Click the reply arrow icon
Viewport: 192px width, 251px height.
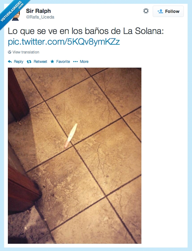click(x=10, y=61)
